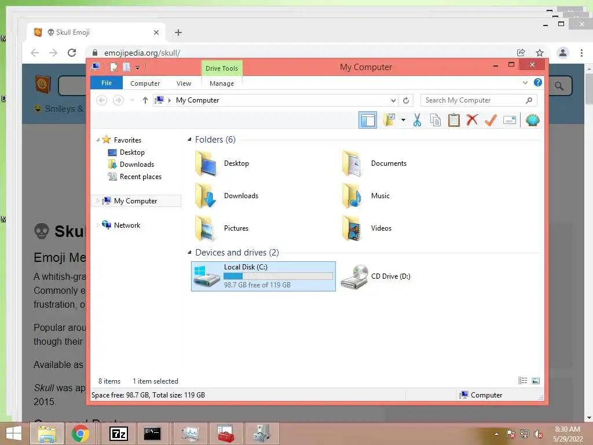This screenshot has height=445, width=593.
Task: Click the clipboard Paste icon
Action: coord(453,121)
